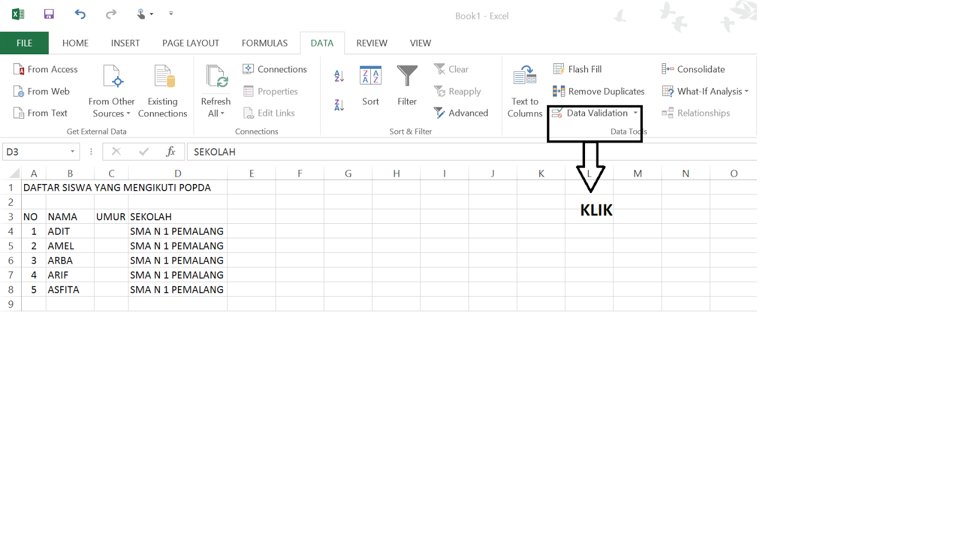Open the REVIEW ribbon tab
Viewport: 965px width, 543px height.
click(x=372, y=43)
